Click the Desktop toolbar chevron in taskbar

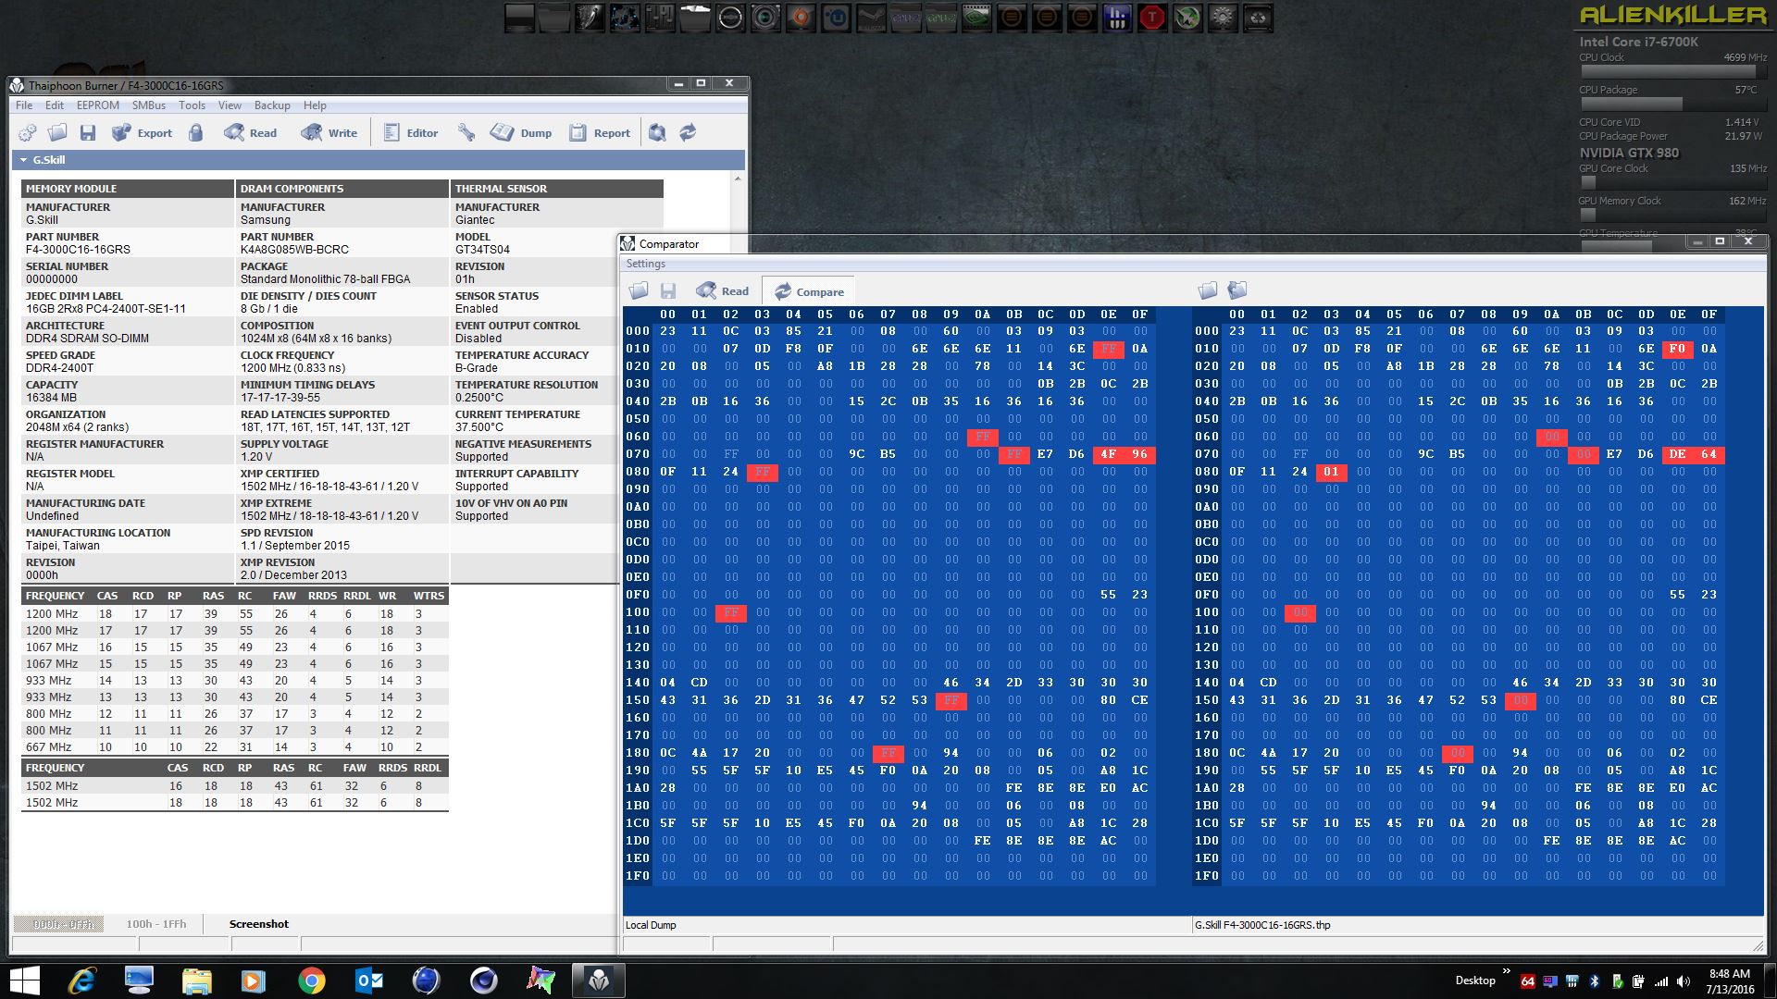click(1506, 972)
